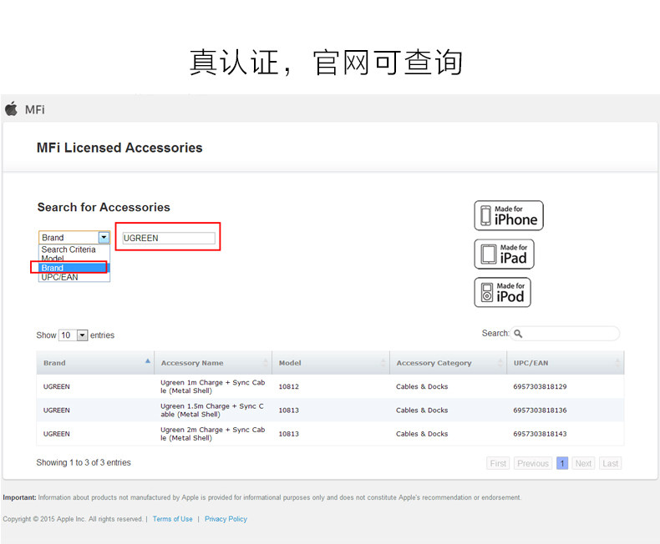Click the Next pagination button
Screen dimensions: 660x544
[x=583, y=463]
